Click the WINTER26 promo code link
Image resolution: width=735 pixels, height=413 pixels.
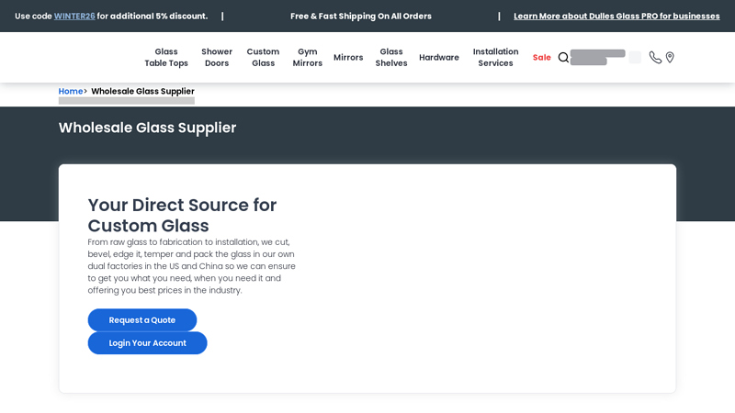74,17
